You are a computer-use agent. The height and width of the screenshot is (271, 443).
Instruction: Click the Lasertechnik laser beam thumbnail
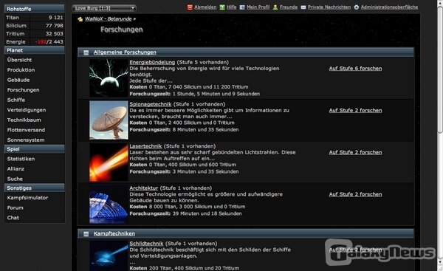(x=109, y=162)
